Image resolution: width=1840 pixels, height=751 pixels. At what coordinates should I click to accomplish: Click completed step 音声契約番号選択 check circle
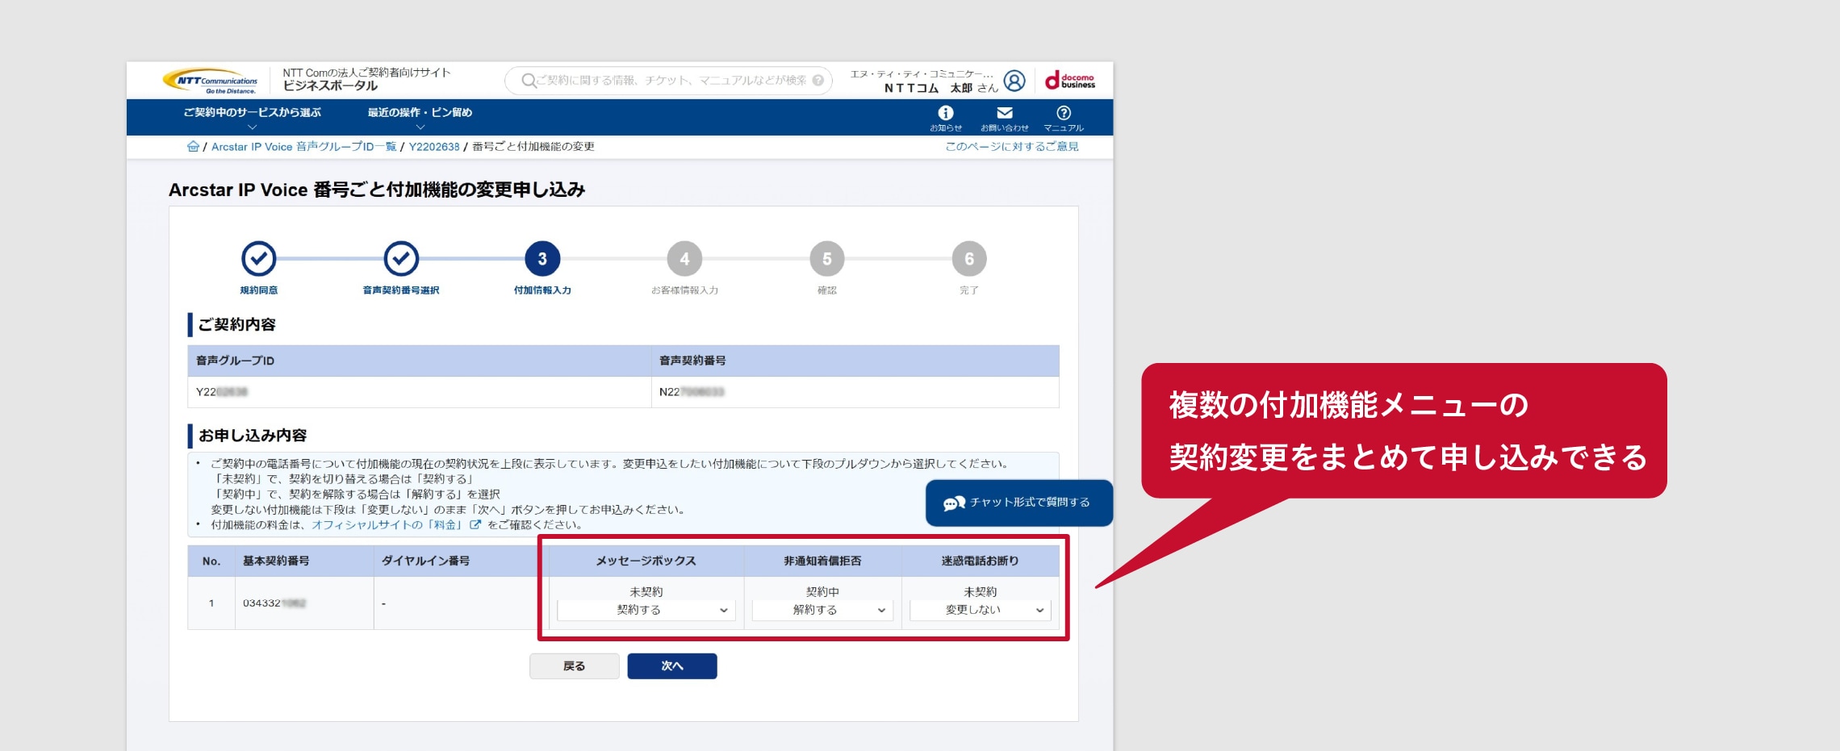click(401, 259)
